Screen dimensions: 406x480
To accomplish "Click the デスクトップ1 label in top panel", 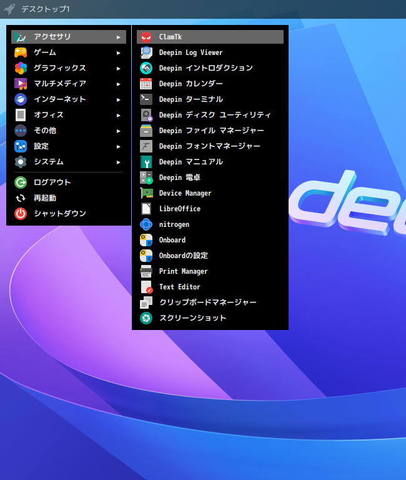I will pos(46,9).
